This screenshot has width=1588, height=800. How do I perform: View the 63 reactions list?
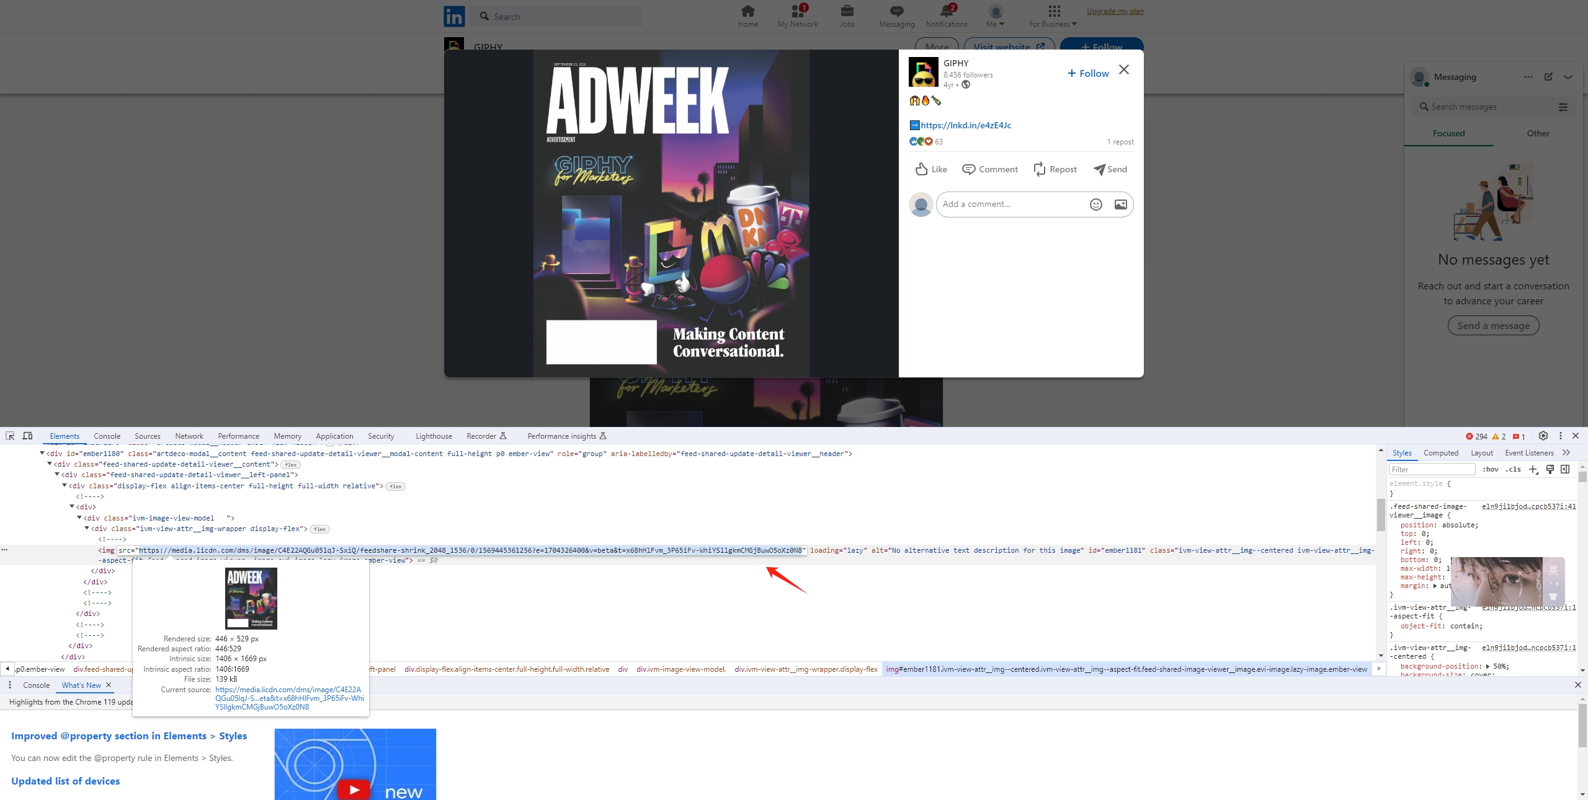coord(926,141)
